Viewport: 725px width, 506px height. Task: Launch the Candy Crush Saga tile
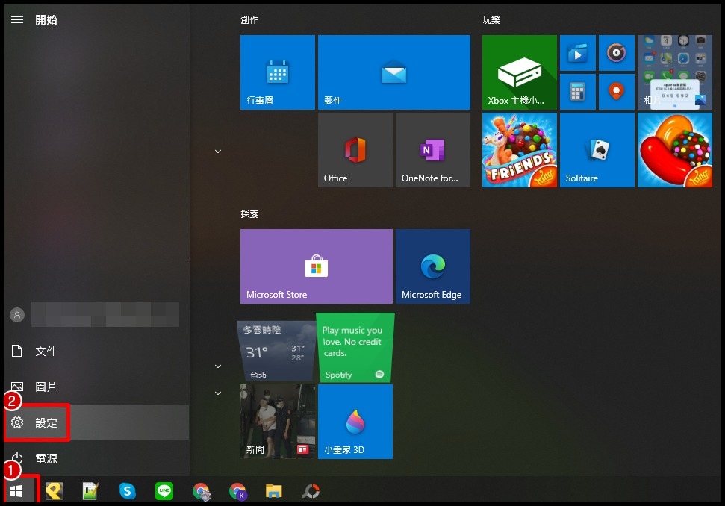[675, 150]
